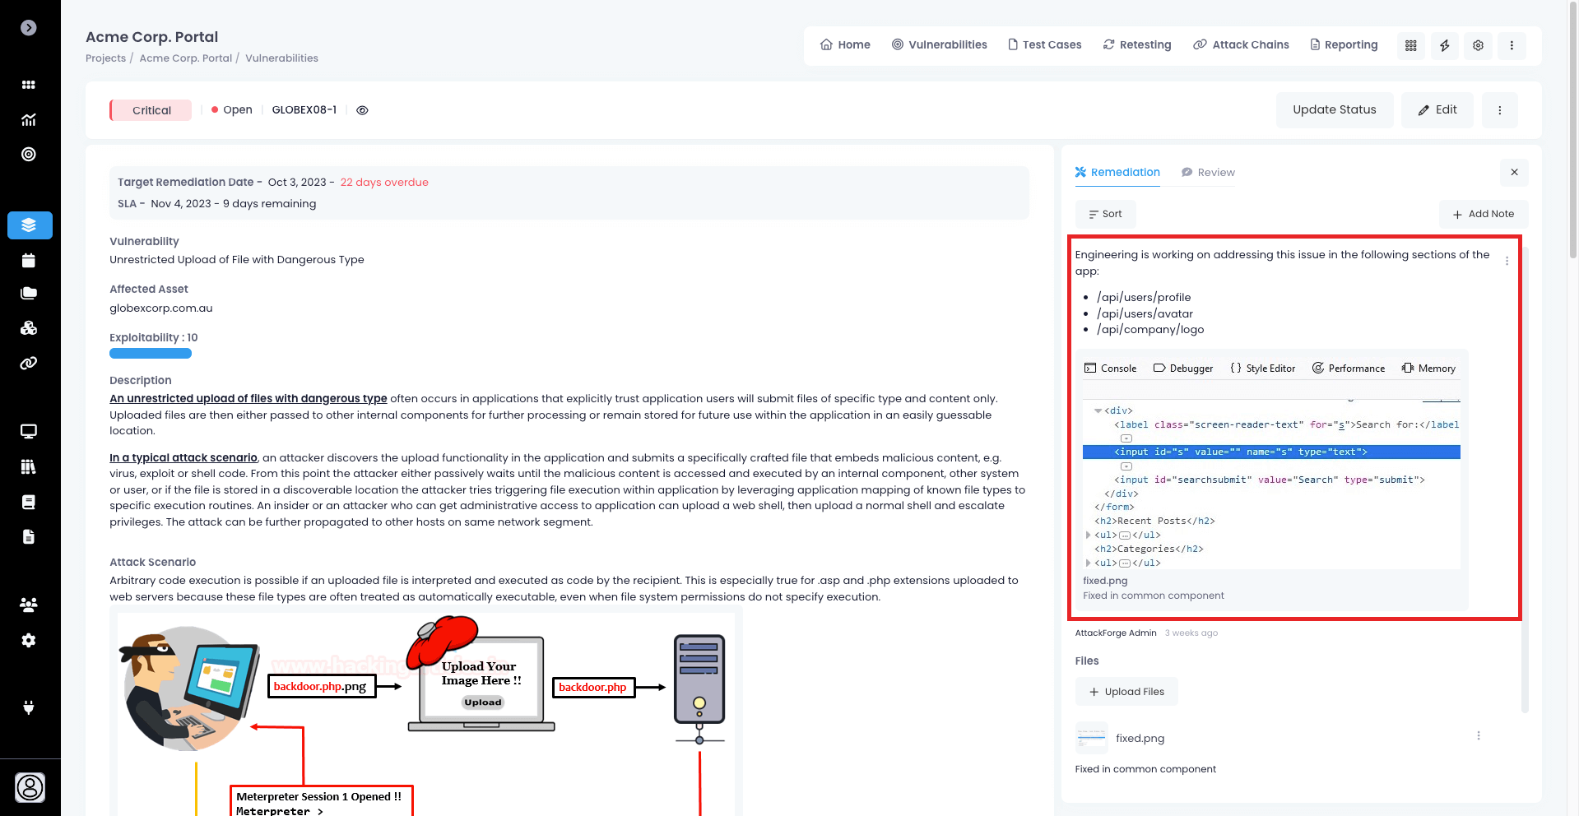This screenshot has height=816, width=1579.
Task: Open three-dot menu next to Edit button
Action: click(x=1499, y=110)
